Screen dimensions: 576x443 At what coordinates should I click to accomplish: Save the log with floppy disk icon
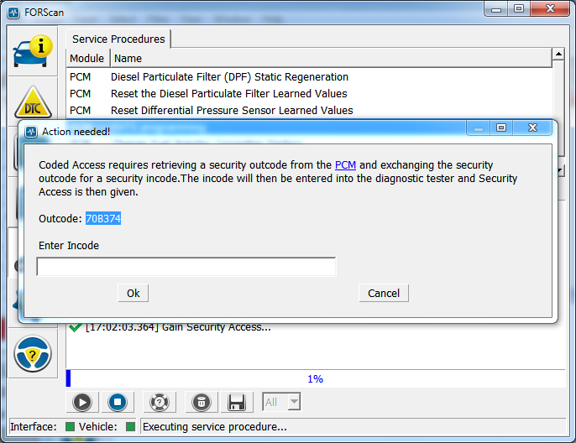(236, 402)
